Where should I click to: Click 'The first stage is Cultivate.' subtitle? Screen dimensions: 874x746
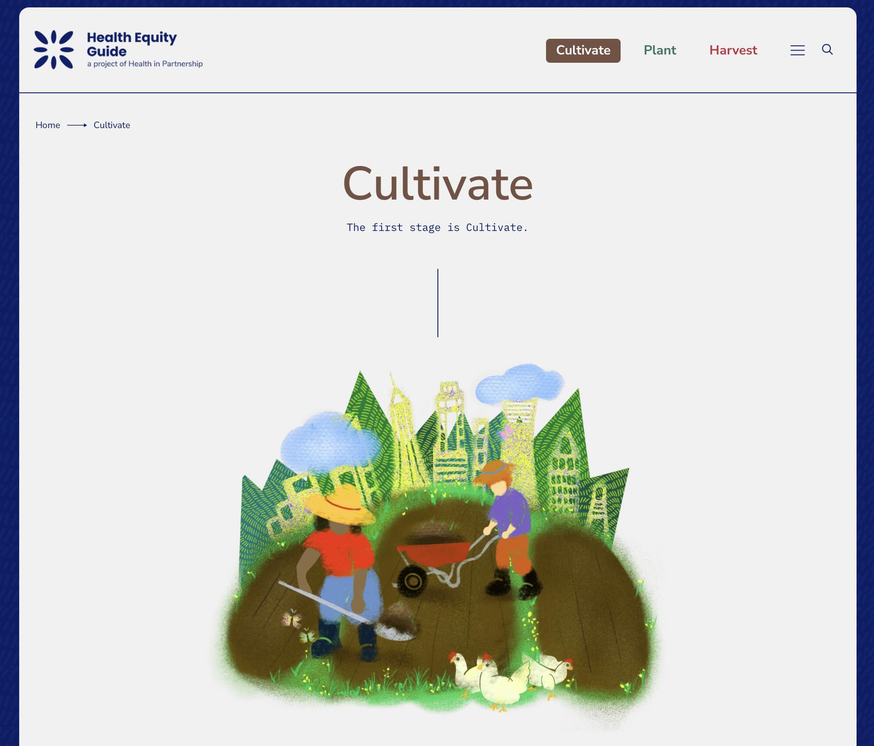pos(437,227)
